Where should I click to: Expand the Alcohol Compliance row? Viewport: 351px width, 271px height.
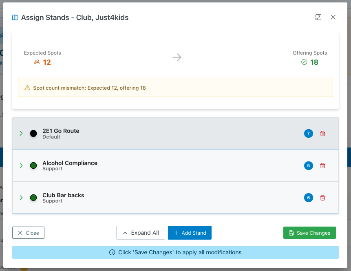[x=21, y=166]
